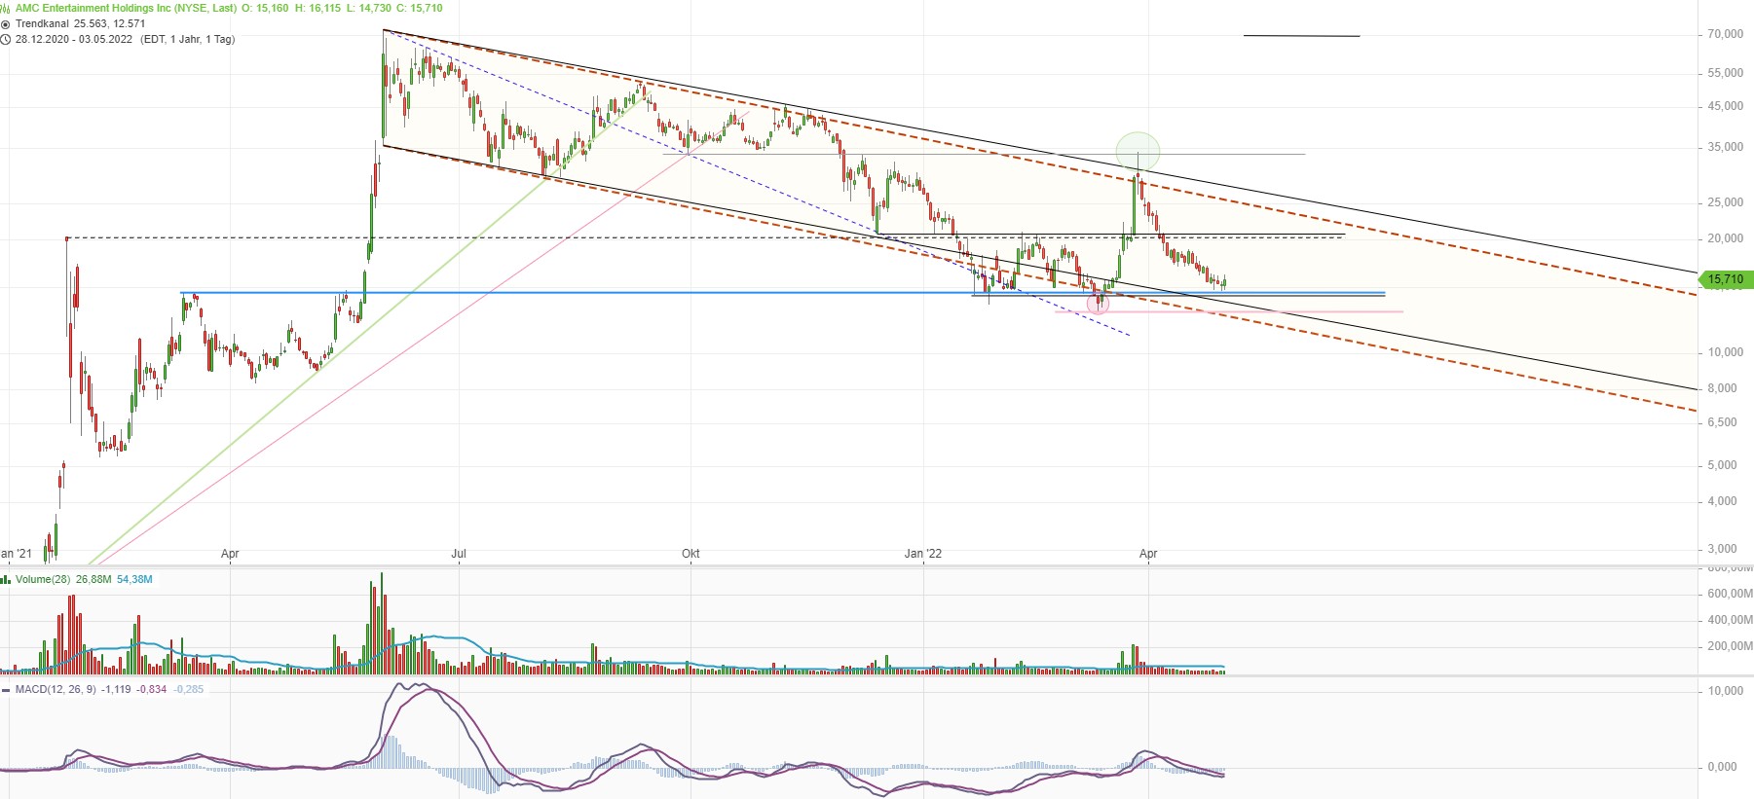
Task: Click the MACD(12, 26, 9) indicator label
Action: tap(56, 689)
